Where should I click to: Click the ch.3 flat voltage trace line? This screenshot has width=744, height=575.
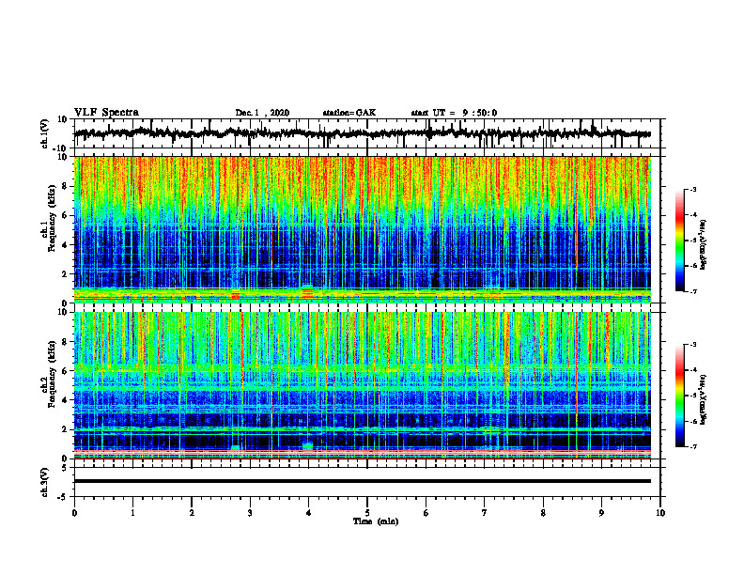point(363,481)
